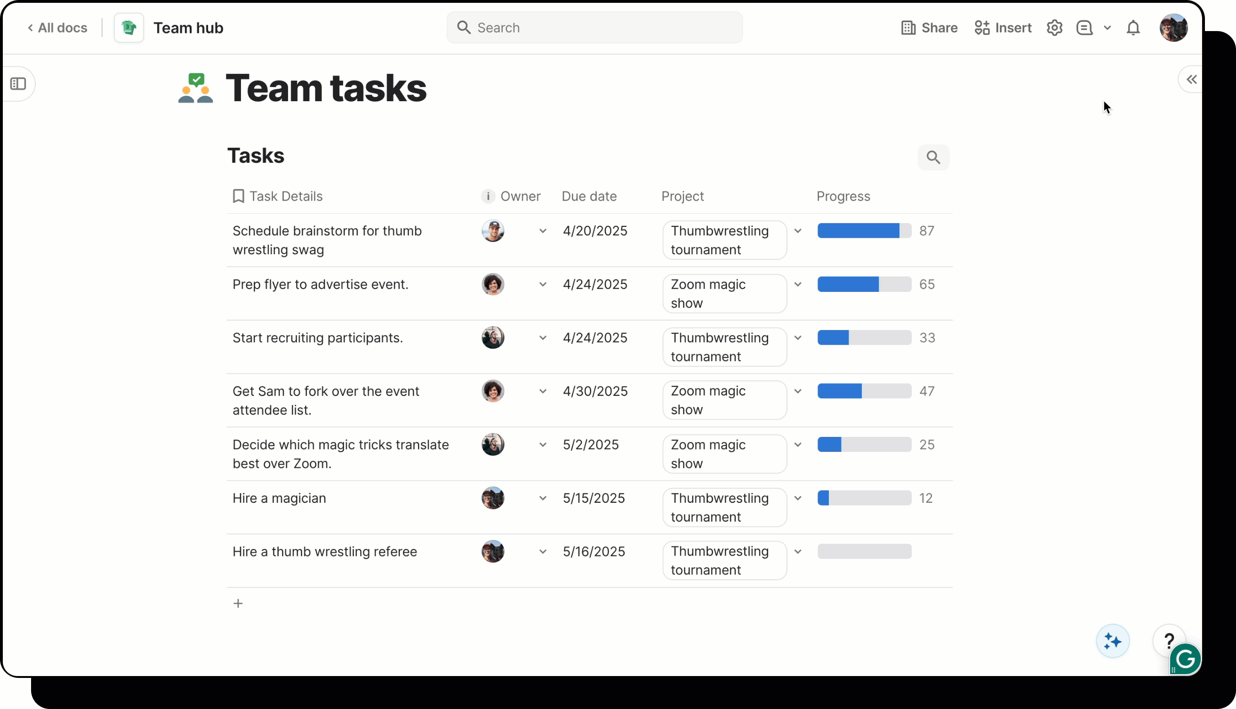This screenshot has height=709, width=1236.
Task: Open the user profile avatar
Action: point(1173,28)
